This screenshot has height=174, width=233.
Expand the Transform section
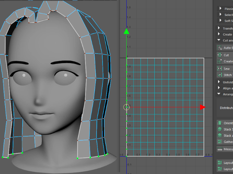[219, 28]
